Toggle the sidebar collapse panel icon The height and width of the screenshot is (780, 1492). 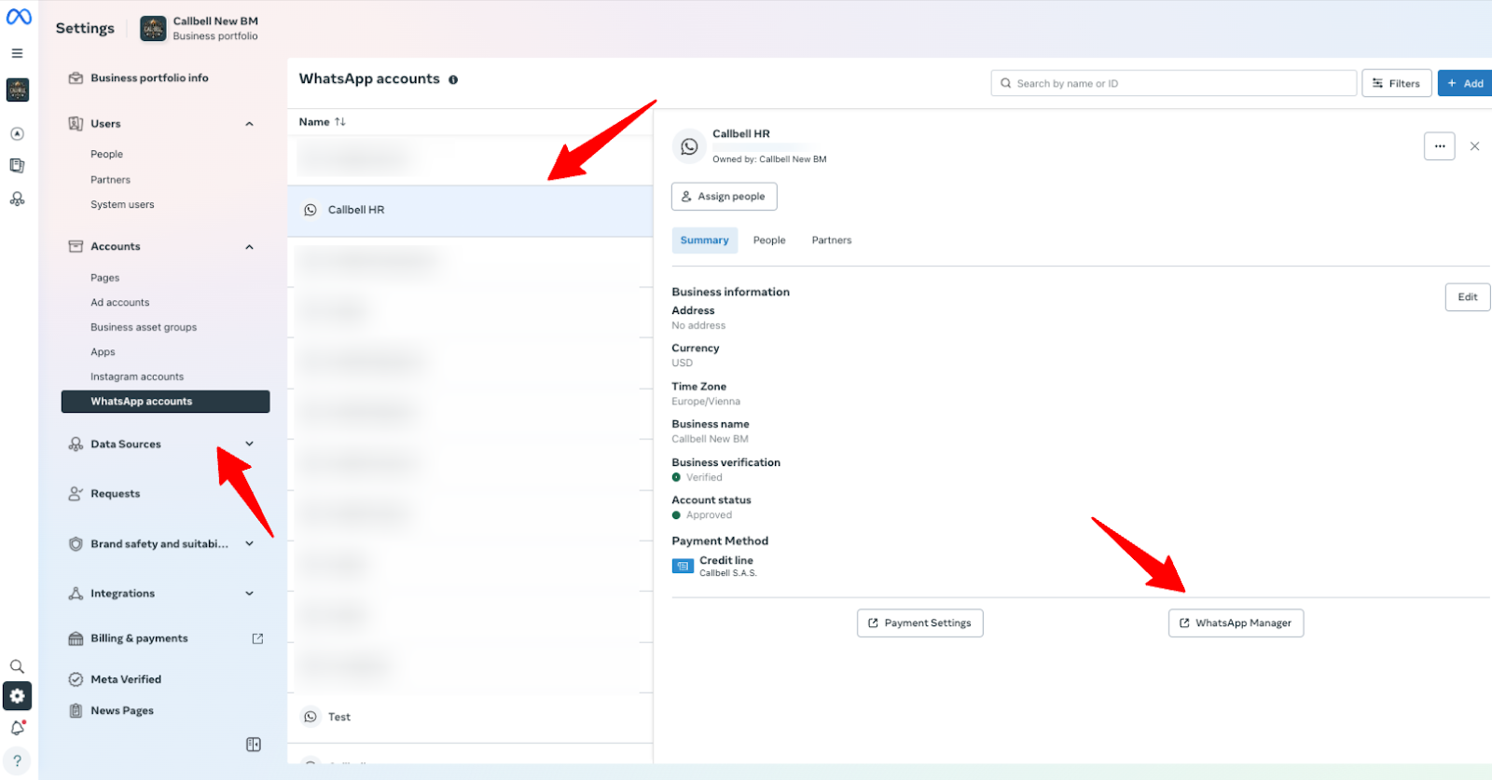coord(253,745)
